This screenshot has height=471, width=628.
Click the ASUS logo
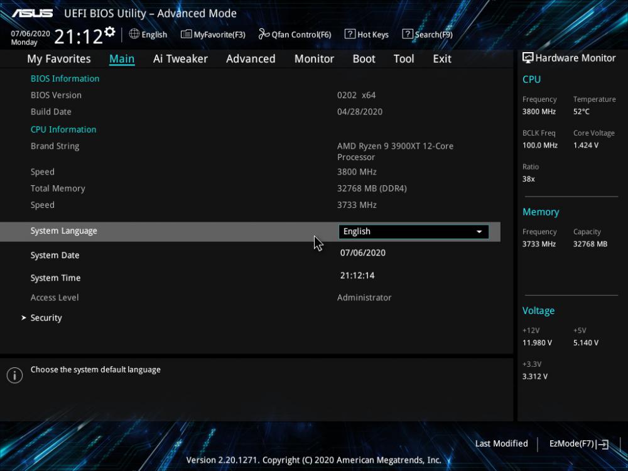coord(32,13)
